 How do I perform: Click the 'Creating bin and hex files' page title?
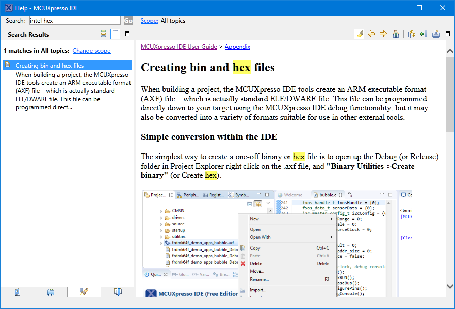(x=208, y=68)
